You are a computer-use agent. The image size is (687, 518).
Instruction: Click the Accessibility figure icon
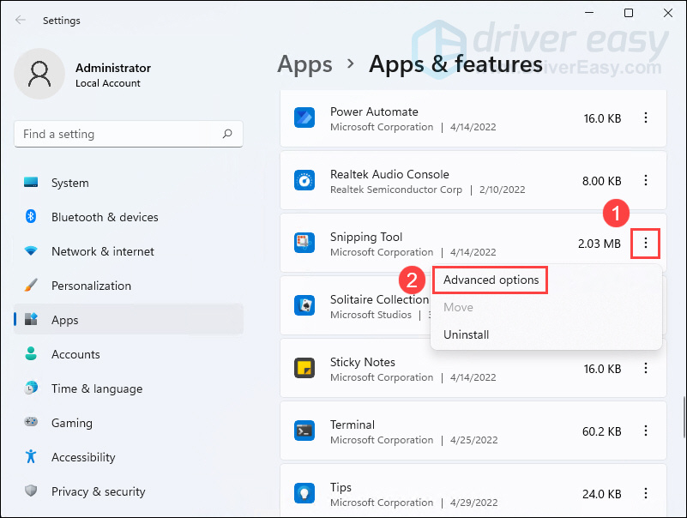31,456
